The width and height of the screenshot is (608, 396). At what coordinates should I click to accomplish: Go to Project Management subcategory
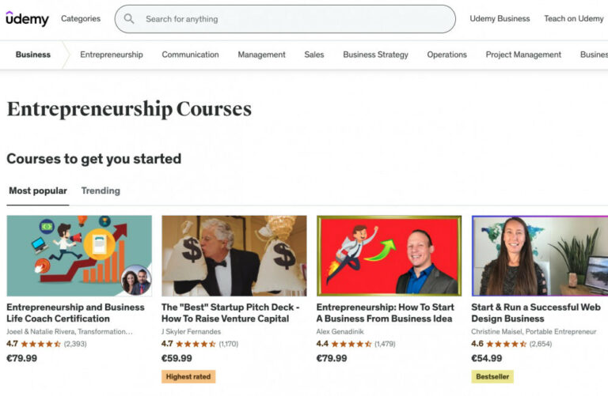tap(523, 55)
